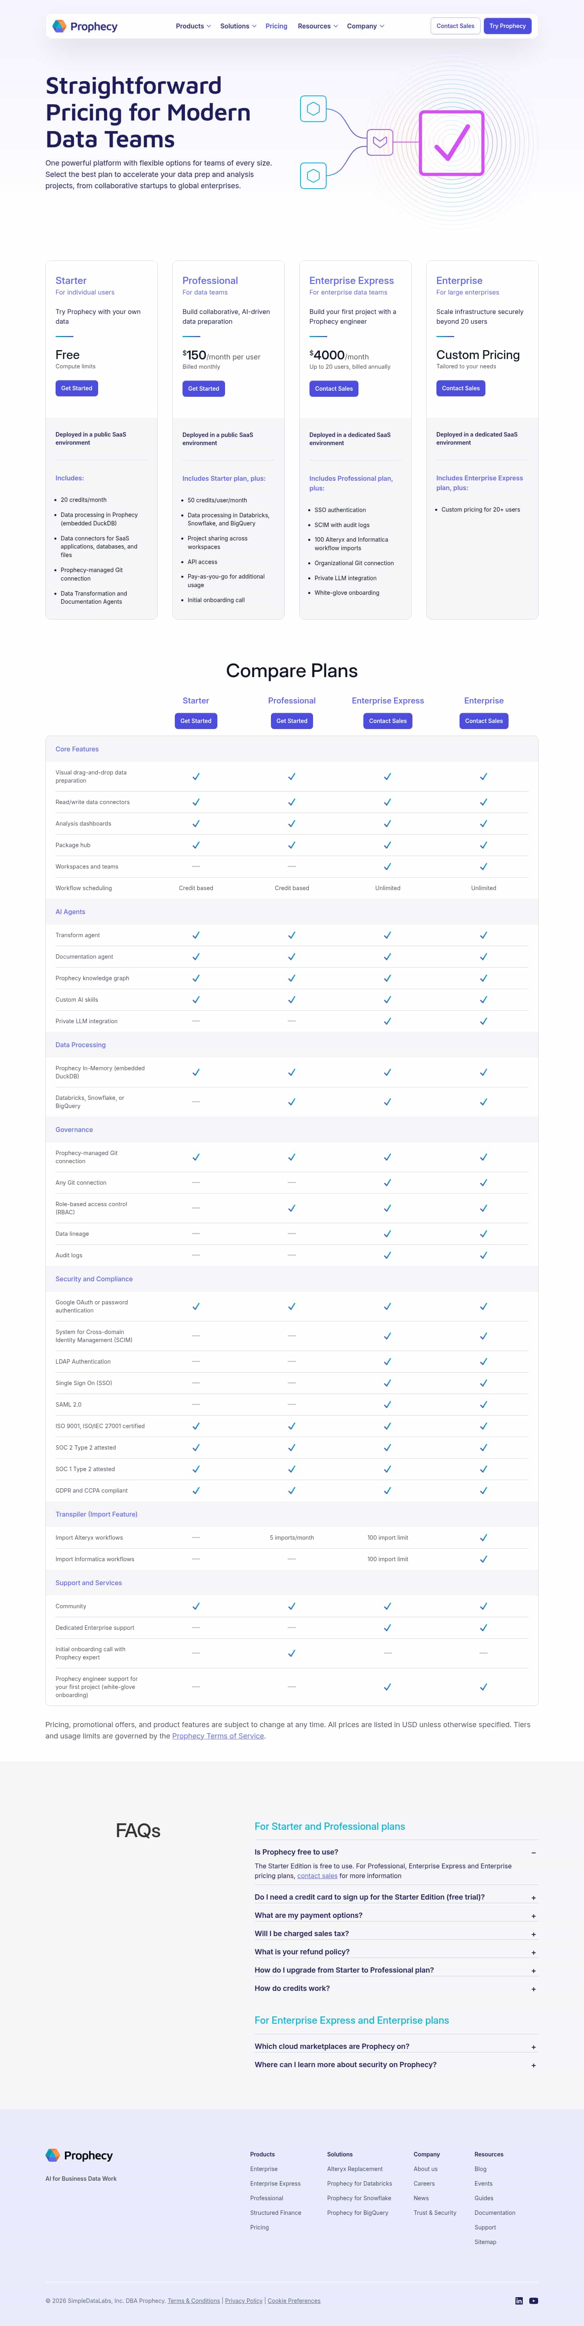Expand 'Which cloud marketplaces are Prophecy on?'

tap(395, 2045)
